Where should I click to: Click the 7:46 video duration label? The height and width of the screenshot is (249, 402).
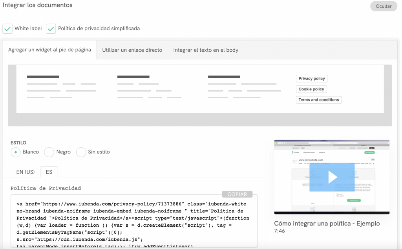280,231
